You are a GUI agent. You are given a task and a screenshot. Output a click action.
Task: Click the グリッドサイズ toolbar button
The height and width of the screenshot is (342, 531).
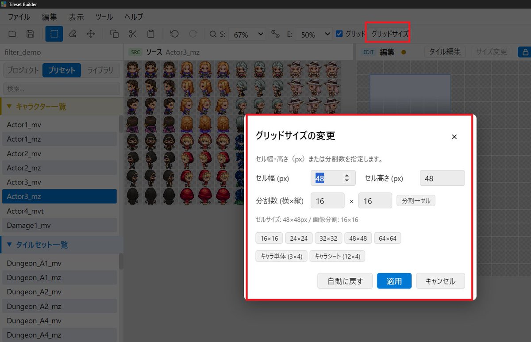pos(389,34)
